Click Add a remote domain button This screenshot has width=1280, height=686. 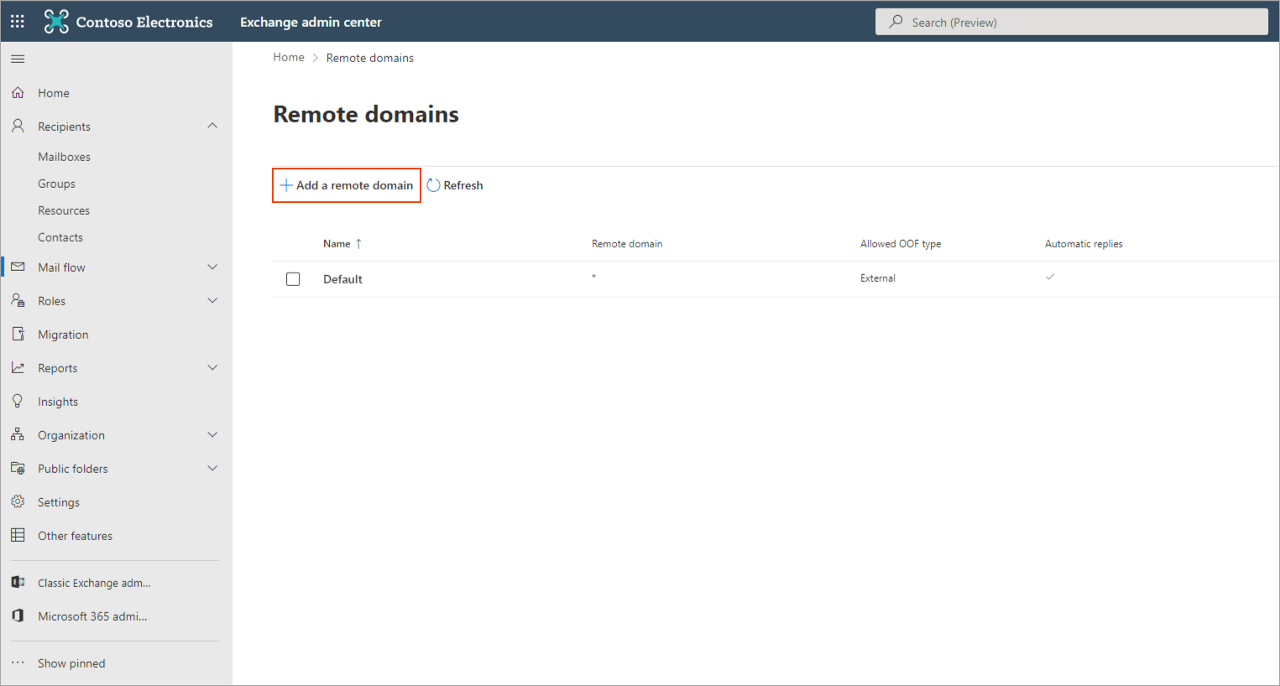pos(347,185)
